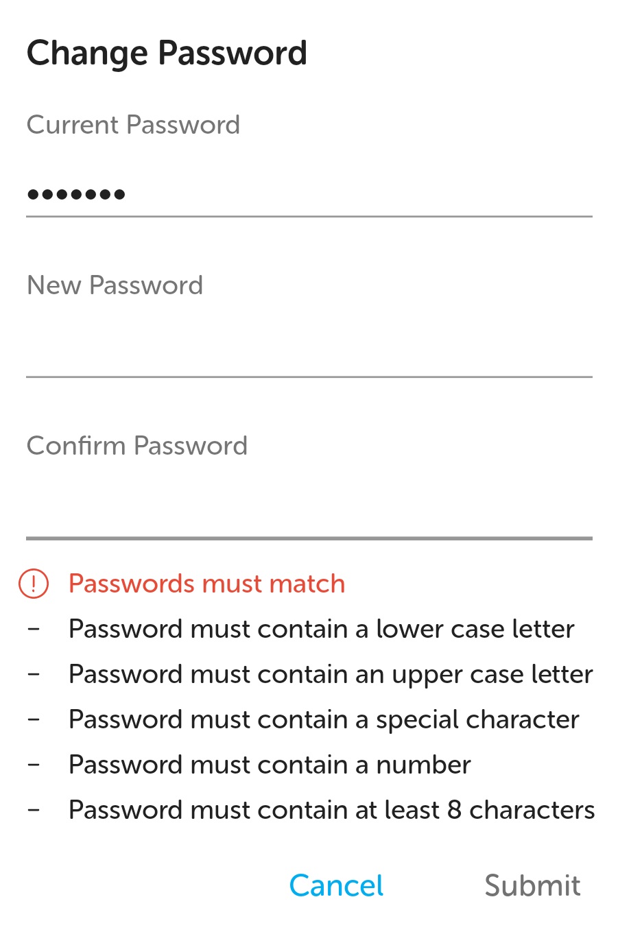Click the Current Password input field
The width and height of the screenshot is (618, 932).
pos(309,194)
